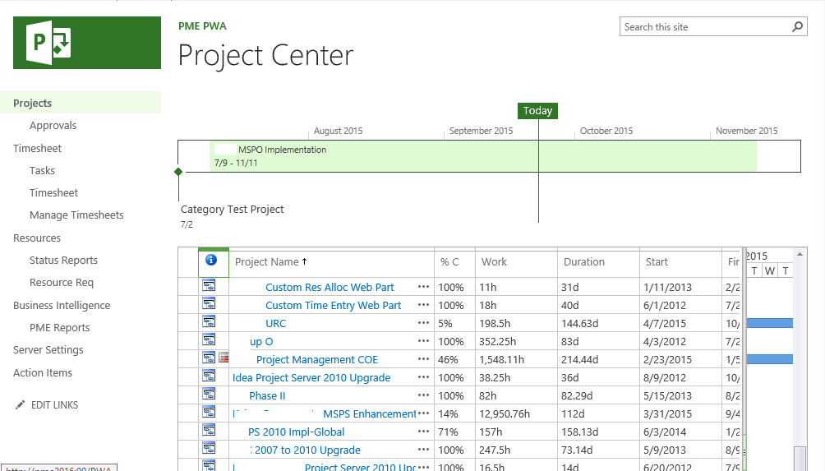Screen dimensions: 825x471
Task: Open ellipsis menu for 2007 to 2010 Upgrade
Action: click(423, 450)
